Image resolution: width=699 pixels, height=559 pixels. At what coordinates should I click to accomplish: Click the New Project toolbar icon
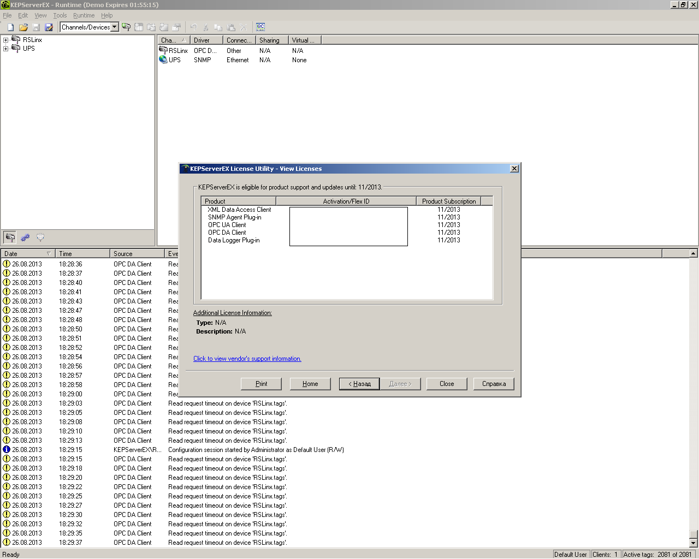point(10,27)
